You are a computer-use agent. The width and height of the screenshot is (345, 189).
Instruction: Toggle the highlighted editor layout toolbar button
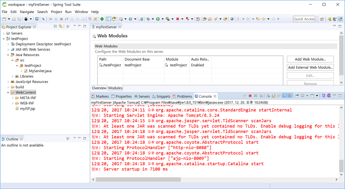[x=109, y=19]
